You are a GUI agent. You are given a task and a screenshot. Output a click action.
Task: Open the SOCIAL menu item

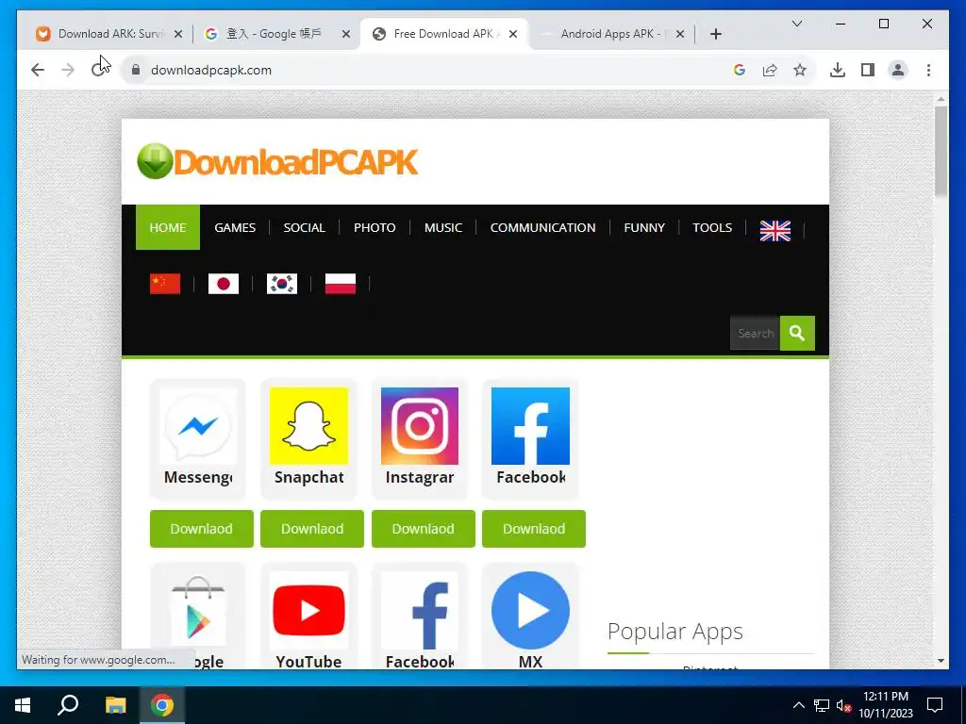tap(305, 227)
